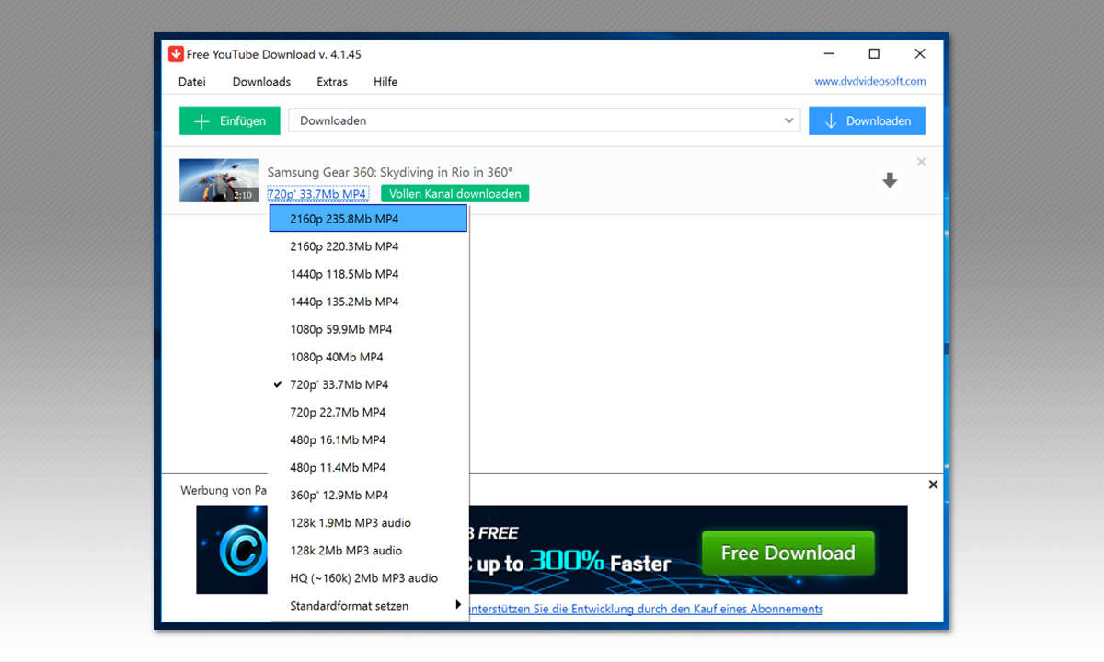Pick 1080p 40Mb MP4 format
The width and height of the screenshot is (1104, 662).
[369, 357]
